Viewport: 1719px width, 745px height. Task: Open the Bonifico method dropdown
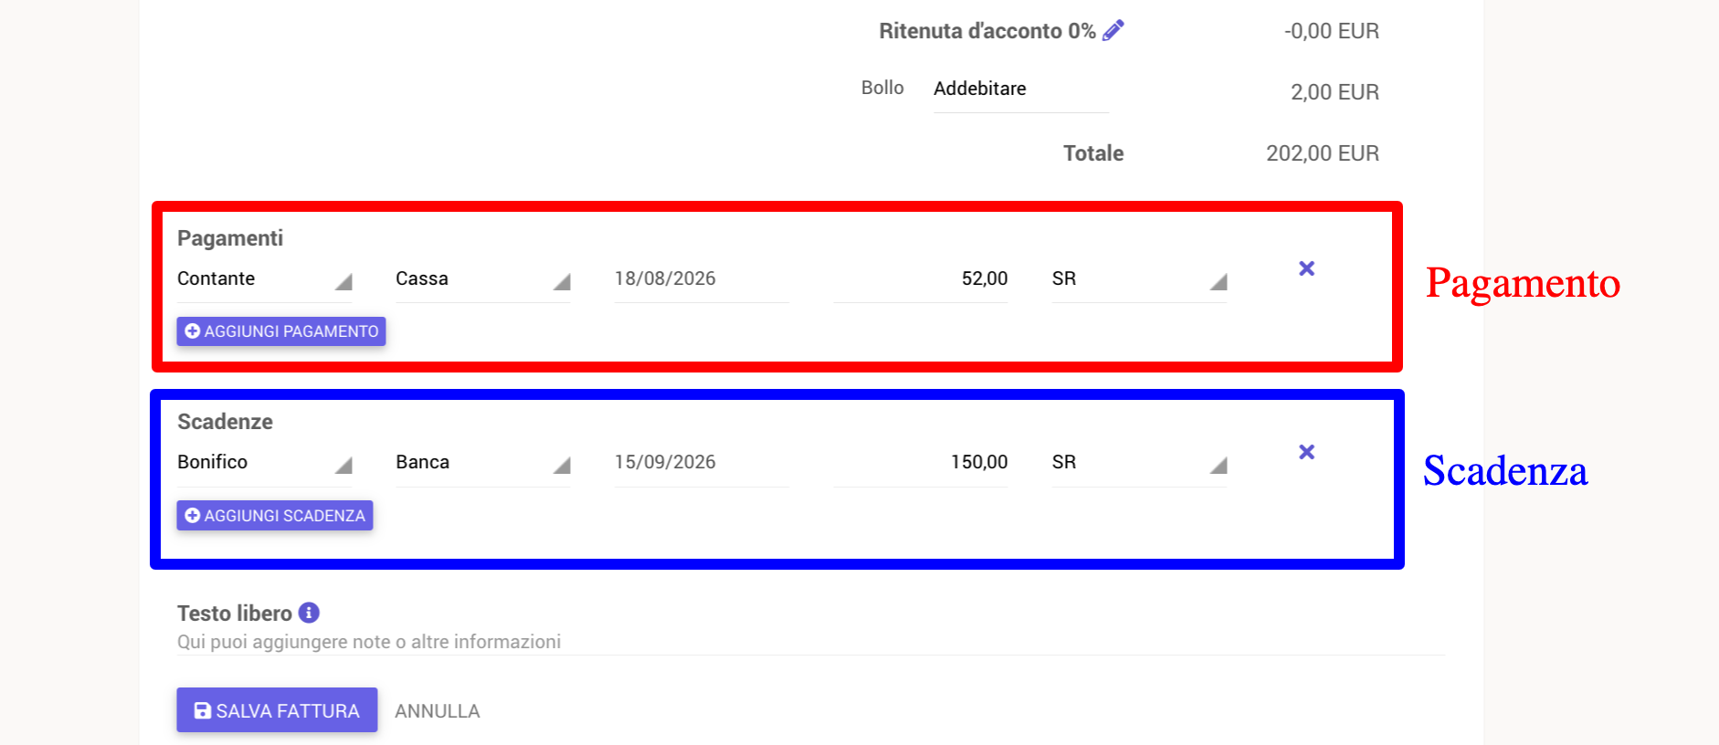(x=264, y=463)
